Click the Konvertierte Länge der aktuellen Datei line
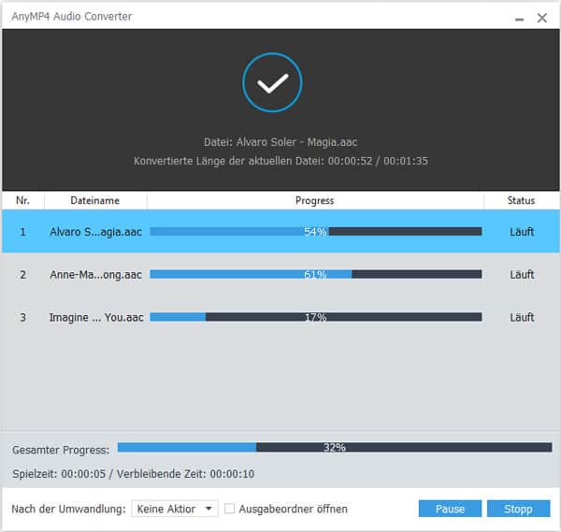The height and width of the screenshot is (532, 561). point(280,161)
